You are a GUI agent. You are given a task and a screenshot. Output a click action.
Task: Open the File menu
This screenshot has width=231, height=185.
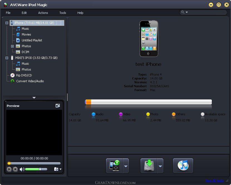pos(8,13)
